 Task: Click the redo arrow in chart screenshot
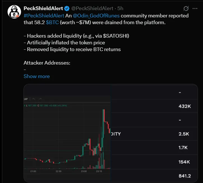point(40,99)
